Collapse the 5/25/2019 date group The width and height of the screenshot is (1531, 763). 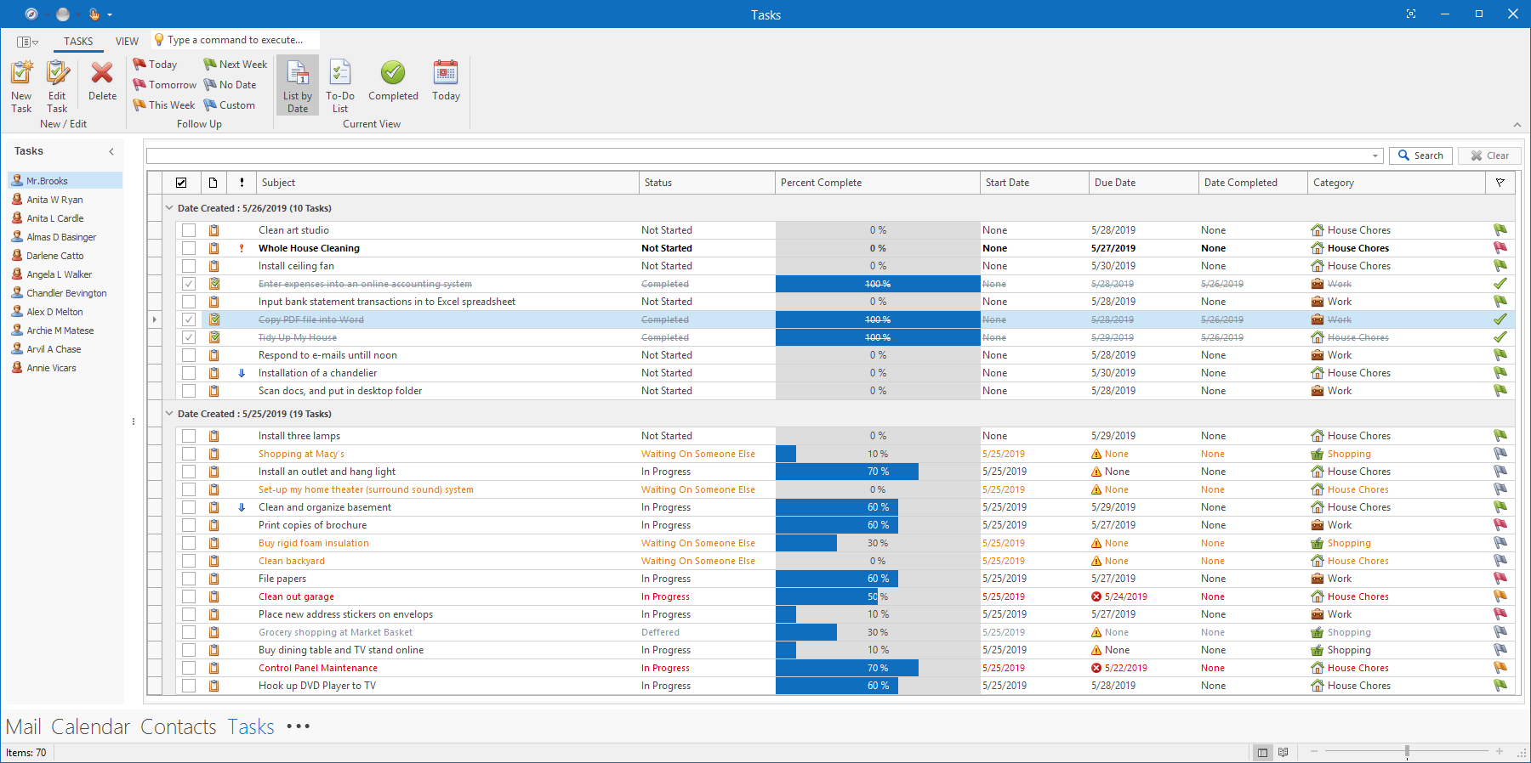click(x=168, y=414)
